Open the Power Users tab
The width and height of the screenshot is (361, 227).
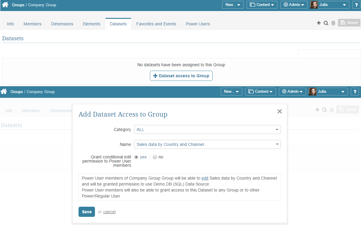click(x=198, y=24)
